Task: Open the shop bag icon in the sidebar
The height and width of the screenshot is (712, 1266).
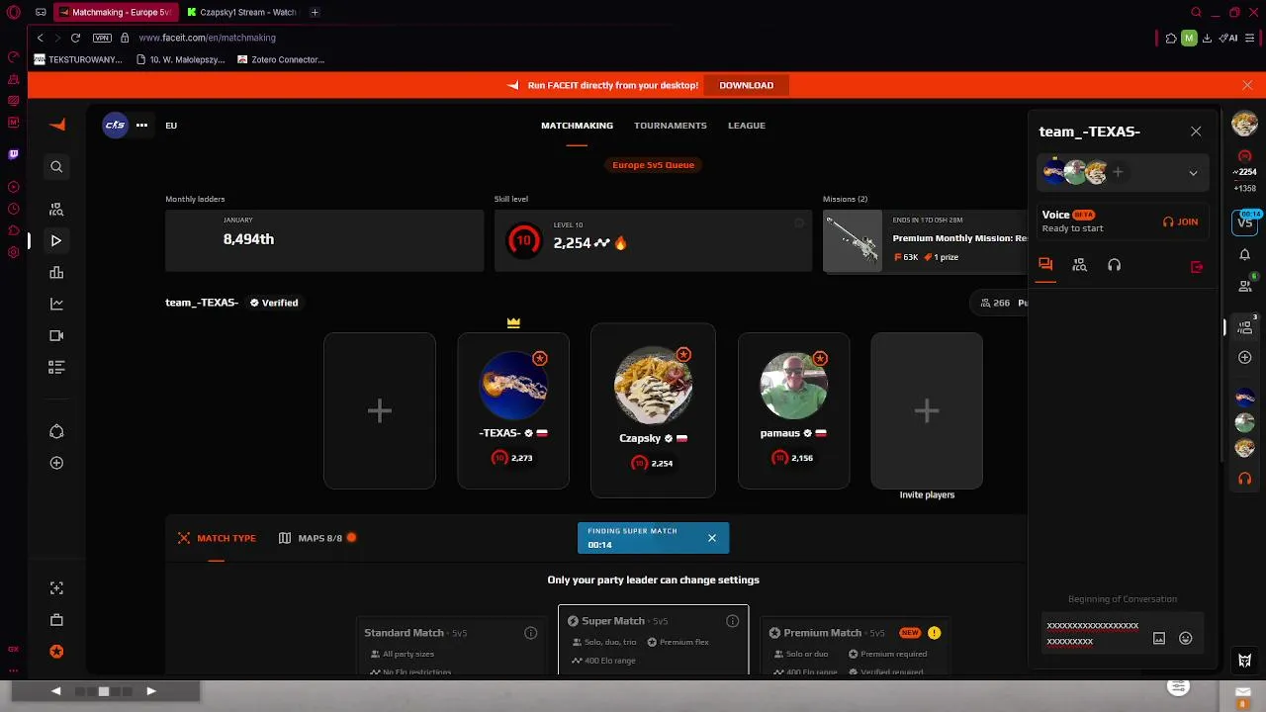Action: pyautogui.click(x=56, y=620)
